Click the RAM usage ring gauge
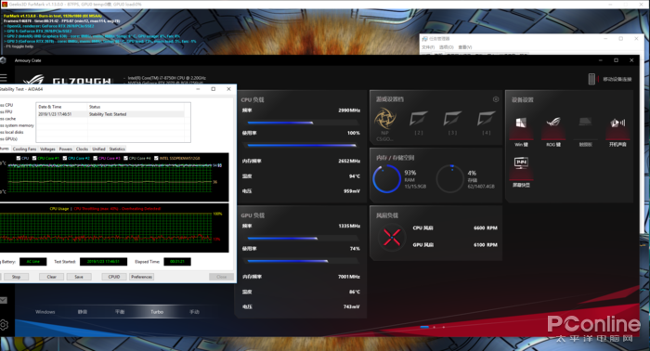This screenshot has width=650, height=351. 386,179
